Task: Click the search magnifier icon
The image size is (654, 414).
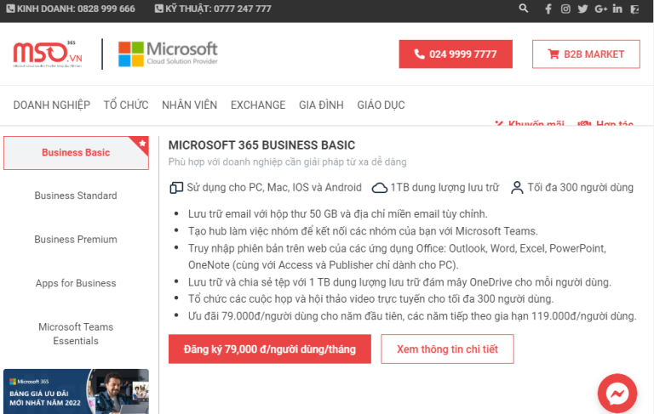Action: [524, 9]
